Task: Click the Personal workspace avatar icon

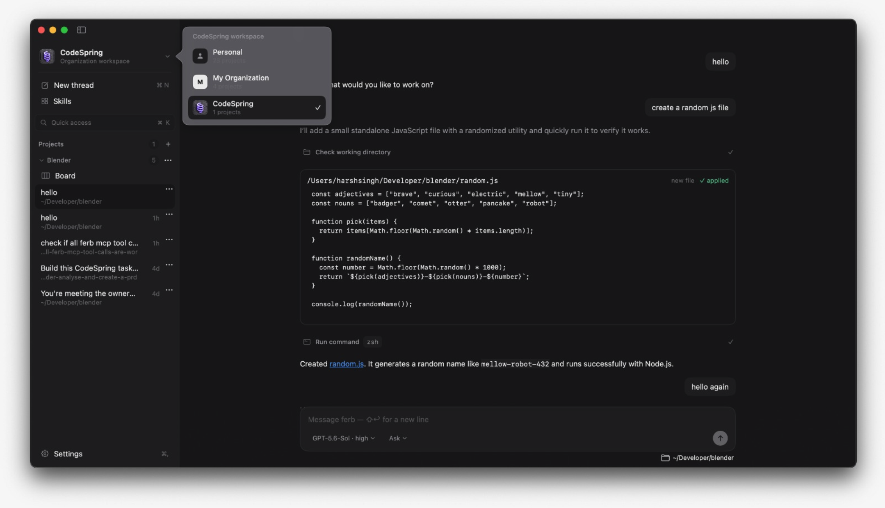Action: click(200, 56)
